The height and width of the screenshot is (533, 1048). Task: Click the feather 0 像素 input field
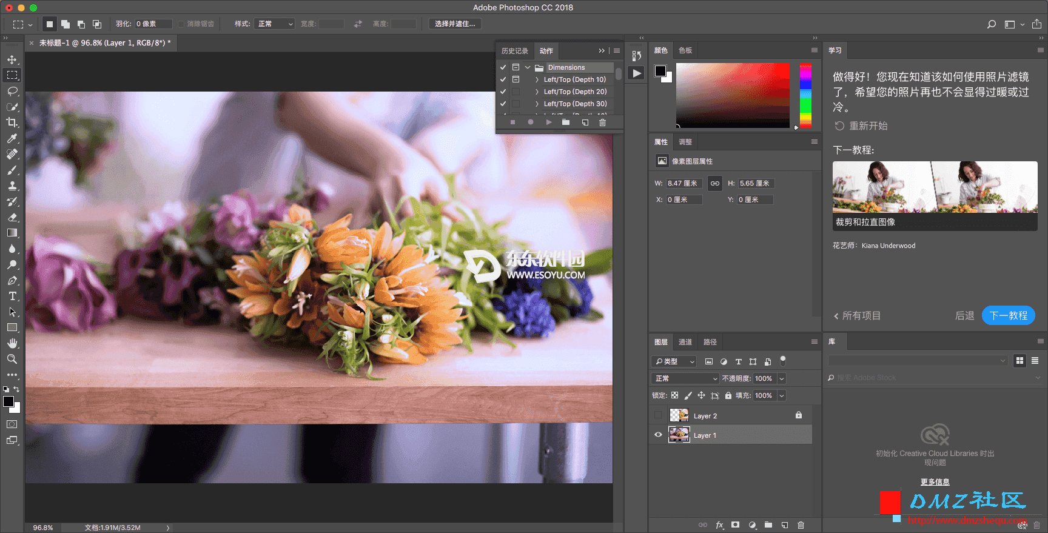[x=153, y=24]
